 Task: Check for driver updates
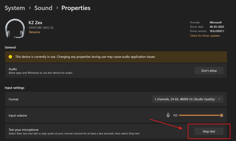click(x=205, y=36)
